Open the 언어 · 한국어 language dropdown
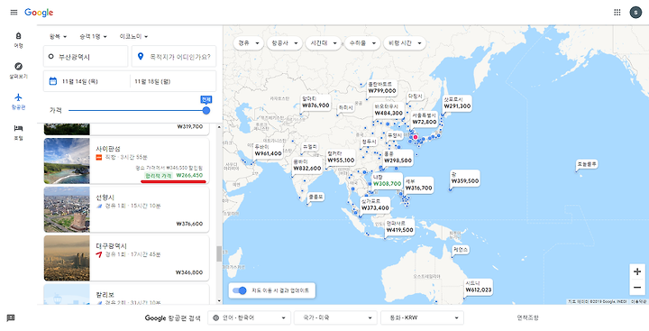Screen dimensions: 649x331 (x=249, y=317)
